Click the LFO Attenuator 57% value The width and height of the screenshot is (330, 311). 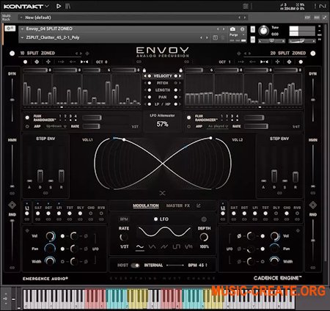[162, 124]
